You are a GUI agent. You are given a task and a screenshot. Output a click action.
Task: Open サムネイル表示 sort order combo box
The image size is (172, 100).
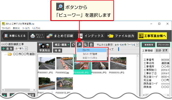click(126, 45)
